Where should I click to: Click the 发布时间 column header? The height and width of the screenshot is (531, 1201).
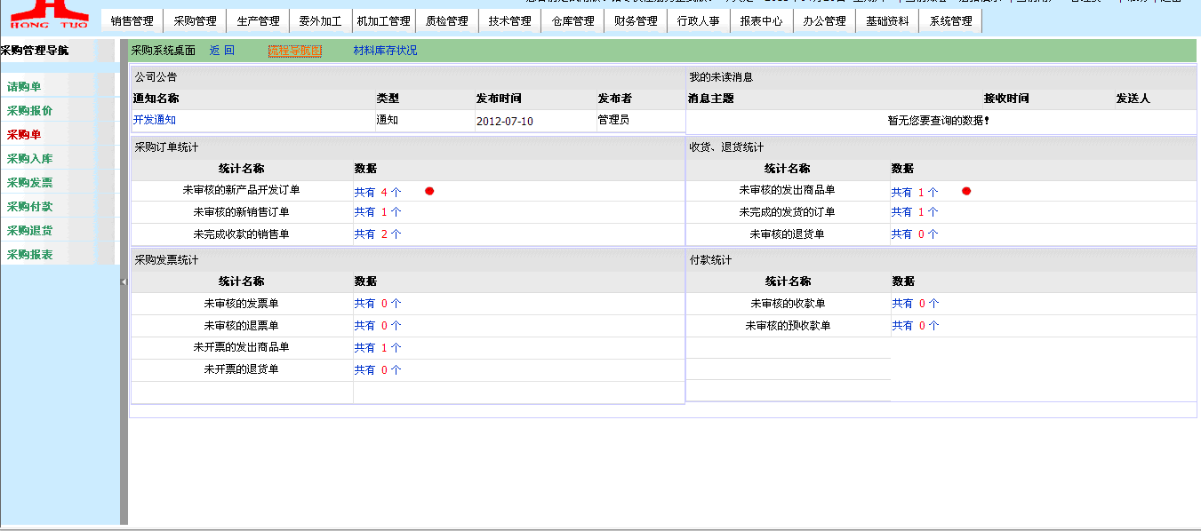(499, 99)
